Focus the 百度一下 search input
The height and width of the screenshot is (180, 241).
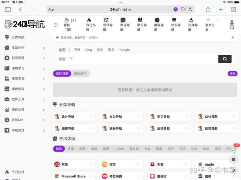137,59
